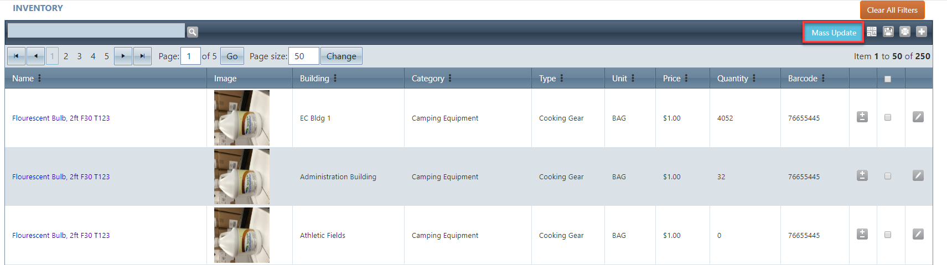Go to page 5
Image resolution: width=947 pixels, height=265 pixels.
click(107, 56)
